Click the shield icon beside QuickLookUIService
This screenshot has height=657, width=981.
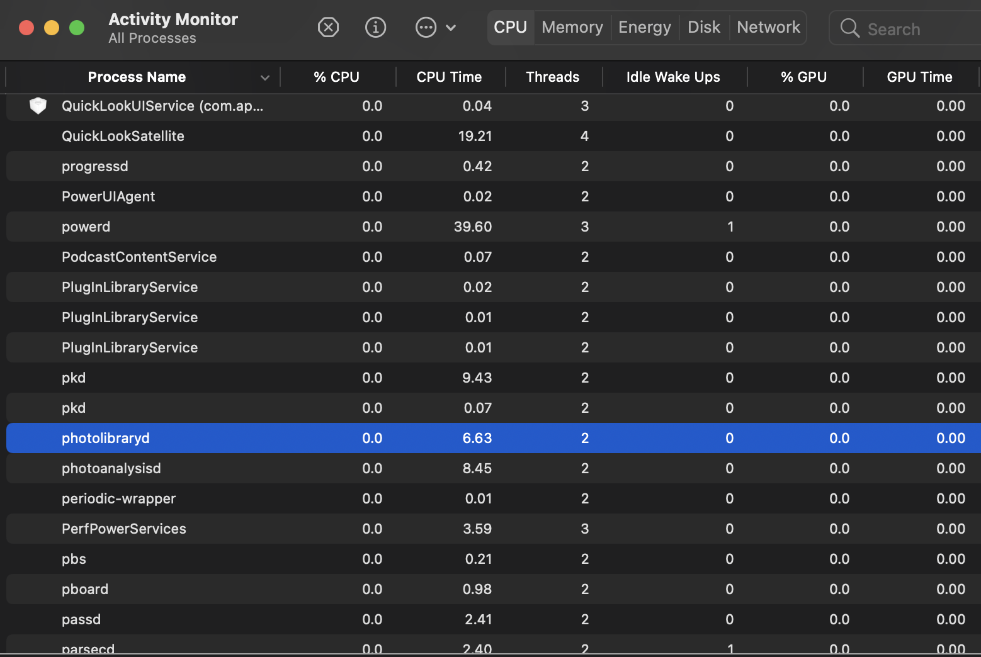[38, 106]
